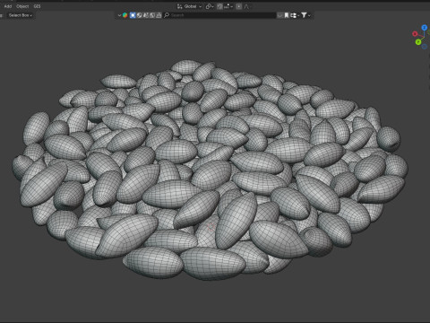Click the fifth display mode icon
The width and height of the screenshot is (430, 323).
[x=159, y=15]
